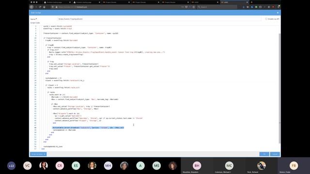Close the Edit Script dialog with X
The height and width of the screenshot is (174, 310).
click(278, 13)
